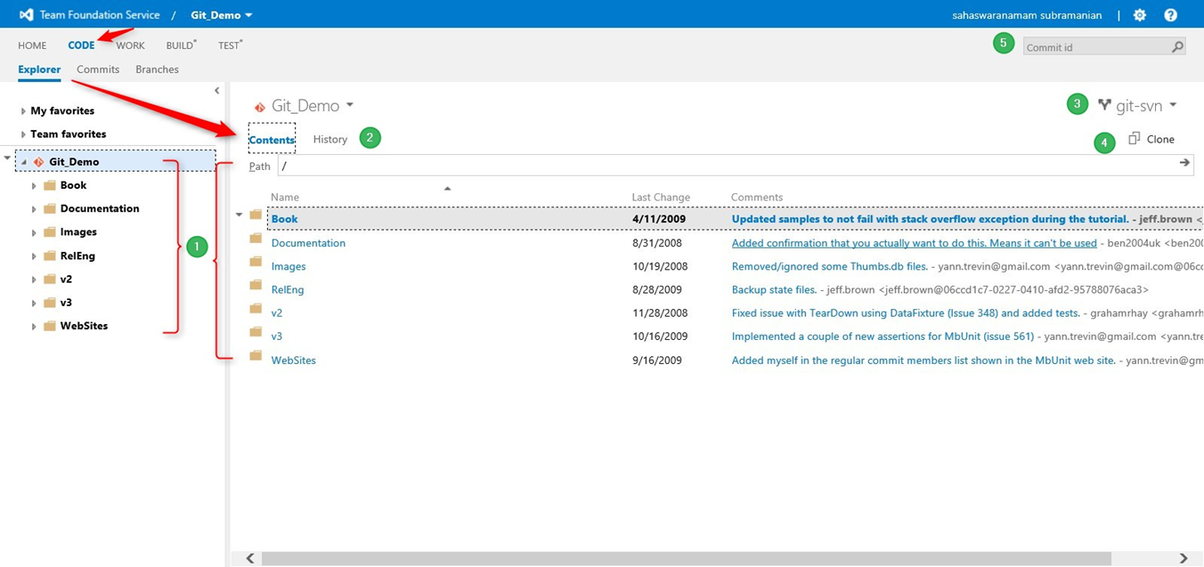1204x567 pixels.
Task: Expand the Images folder tree arrow
Action: tap(34, 232)
